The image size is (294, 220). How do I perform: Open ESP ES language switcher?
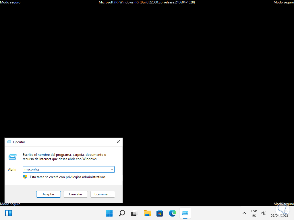[x=254, y=213]
